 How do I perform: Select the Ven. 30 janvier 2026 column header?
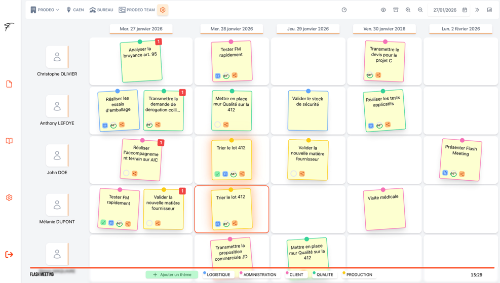(384, 29)
